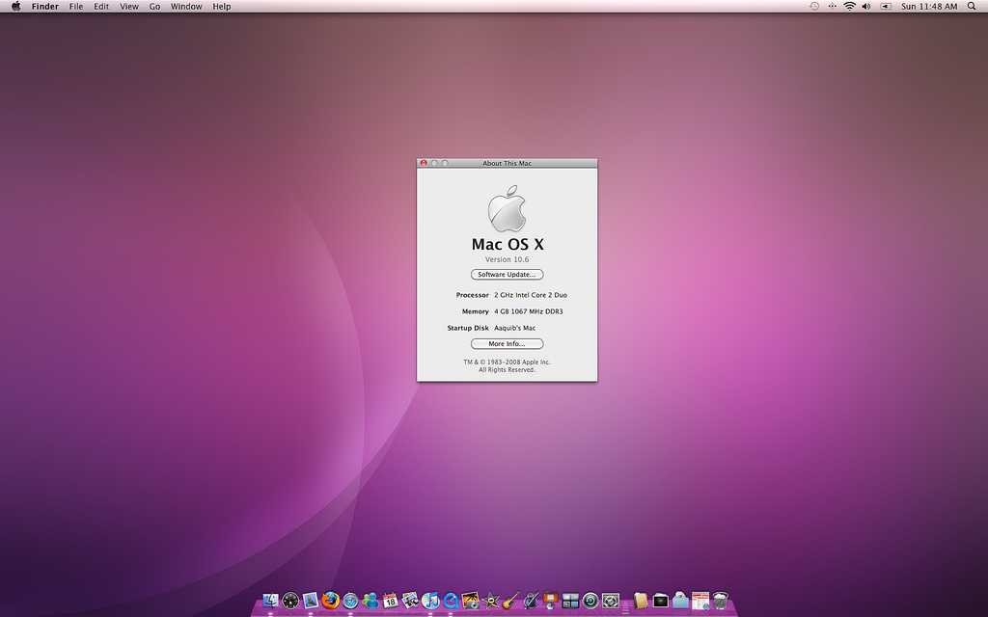The height and width of the screenshot is (617, 988).
Task: Open the red-striped document stack beside the Trash
Action: (x=700, y=601)
